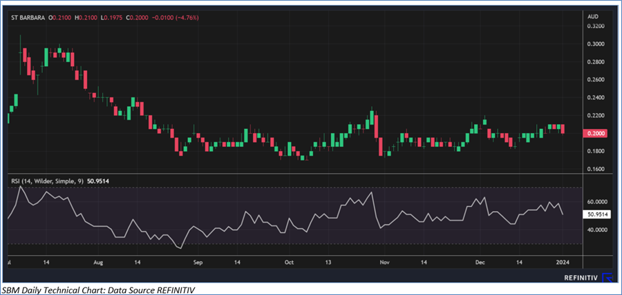Screen dimensions: 622x295
Task: Select the red 0.2000 current price tag
Action: pos(595,133)
